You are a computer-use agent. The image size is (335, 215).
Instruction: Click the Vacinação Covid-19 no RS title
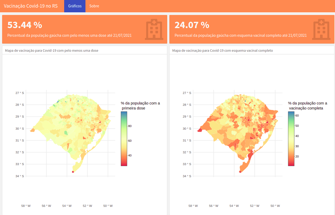click(31, 6)
